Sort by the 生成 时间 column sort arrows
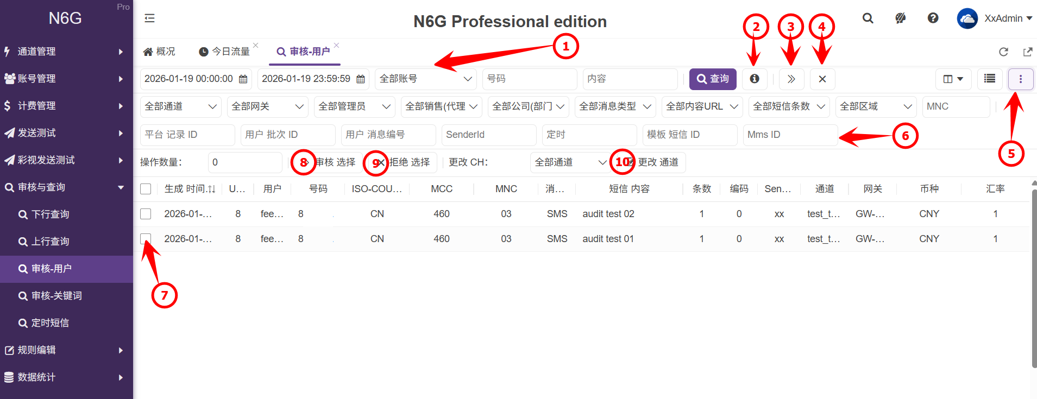 pyautogui.click(x=212, y=189)
